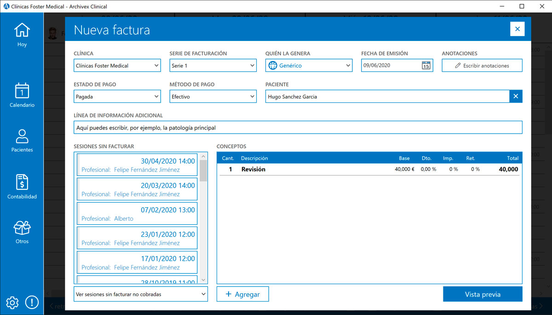Open the Serie de facturación dropdown

pos(213,65)
